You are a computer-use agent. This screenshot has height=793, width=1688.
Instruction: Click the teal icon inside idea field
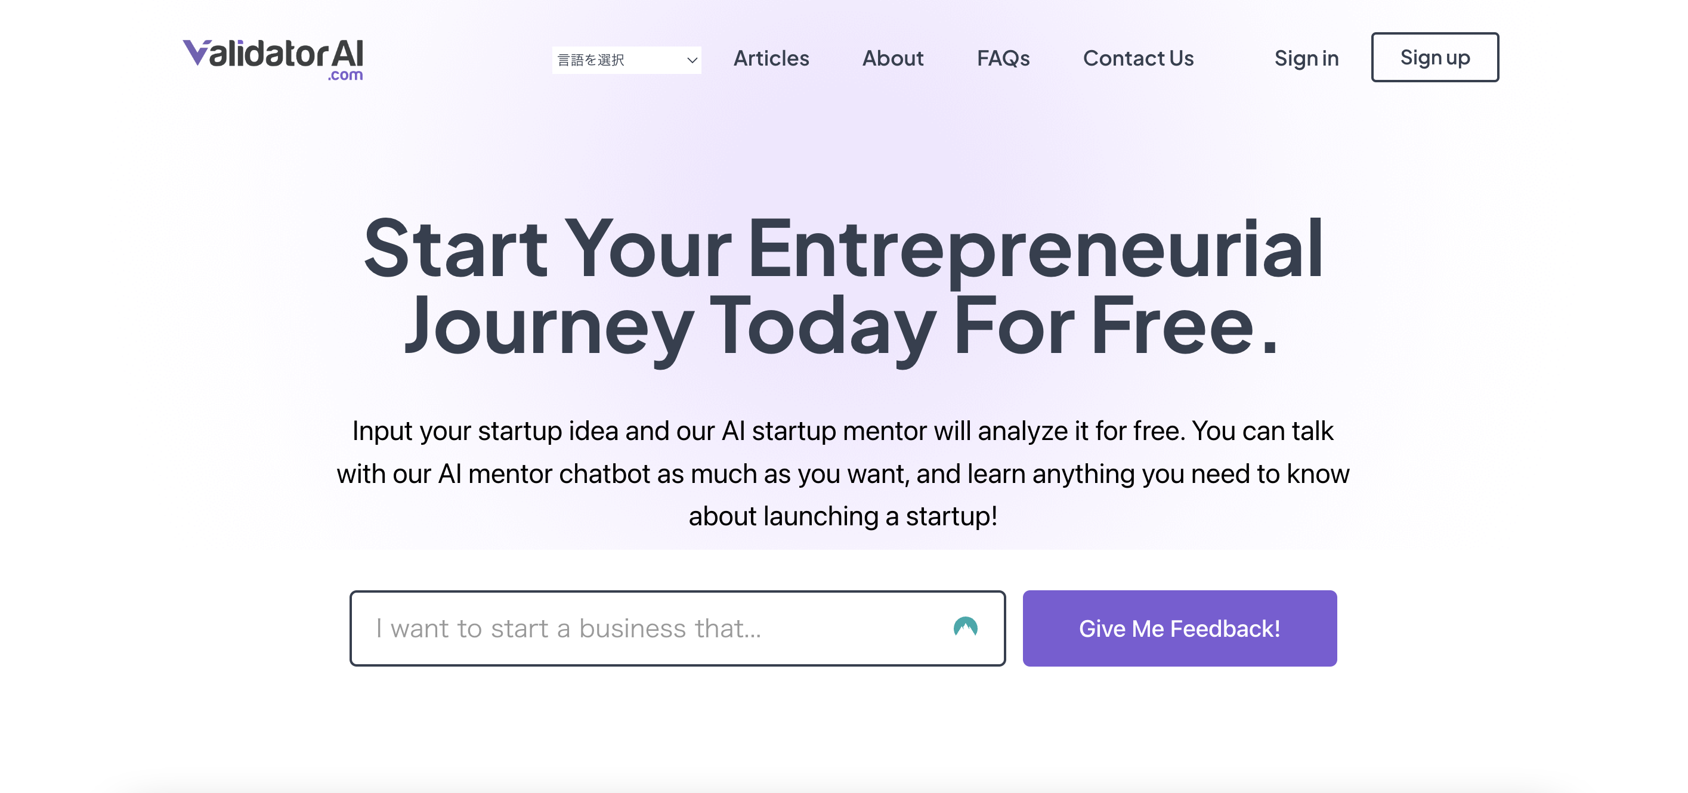[x=964, y=627]
